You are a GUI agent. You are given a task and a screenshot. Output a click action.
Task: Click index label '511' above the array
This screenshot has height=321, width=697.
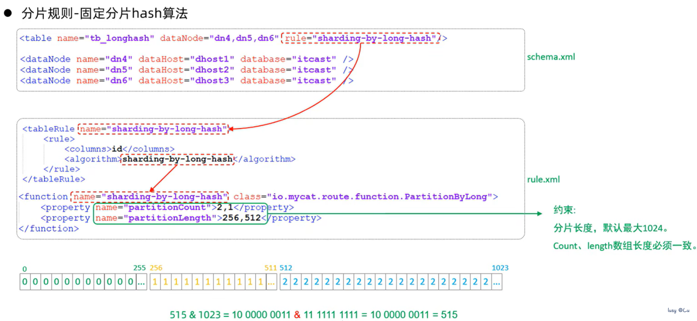click(x=271, y=268)
